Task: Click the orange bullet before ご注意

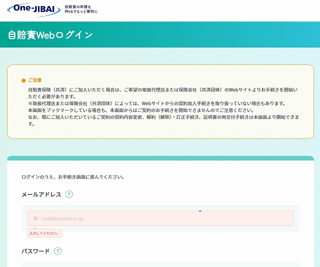Action: (x=23, y=80)
